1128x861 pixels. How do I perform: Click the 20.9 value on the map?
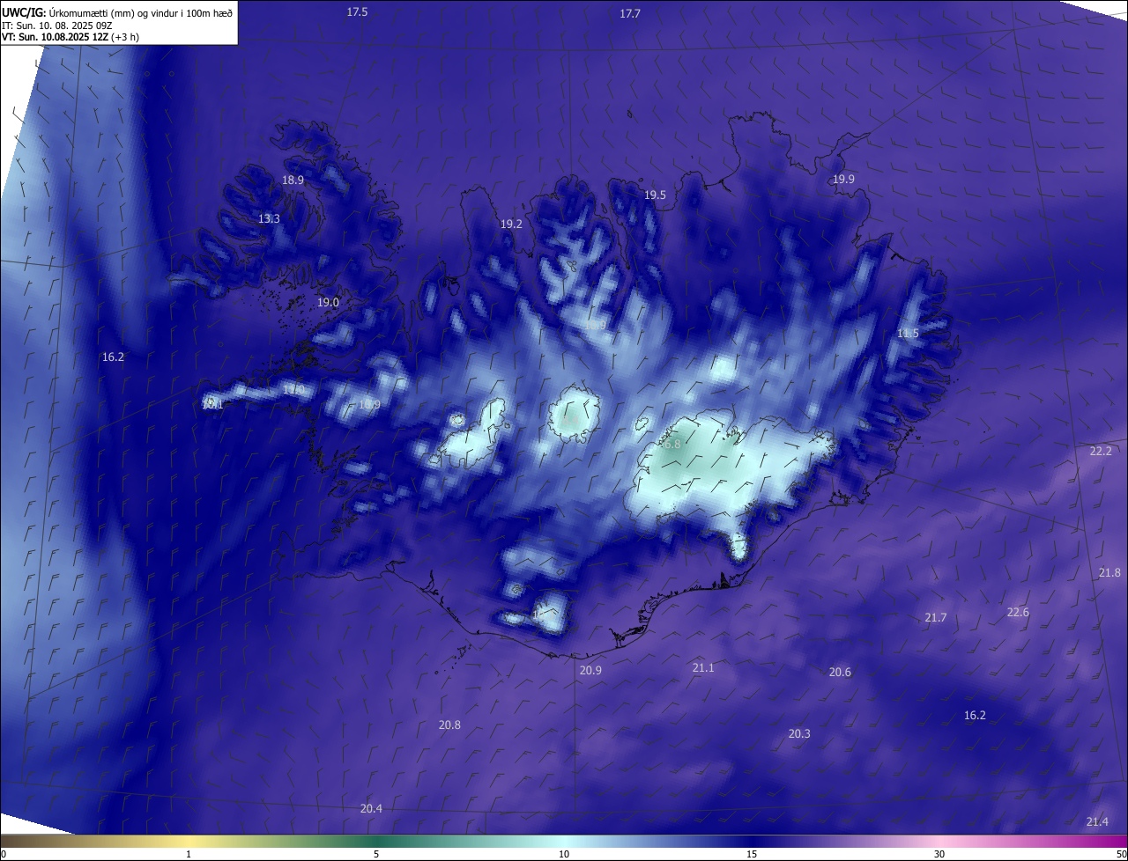[x=590, y=671]
